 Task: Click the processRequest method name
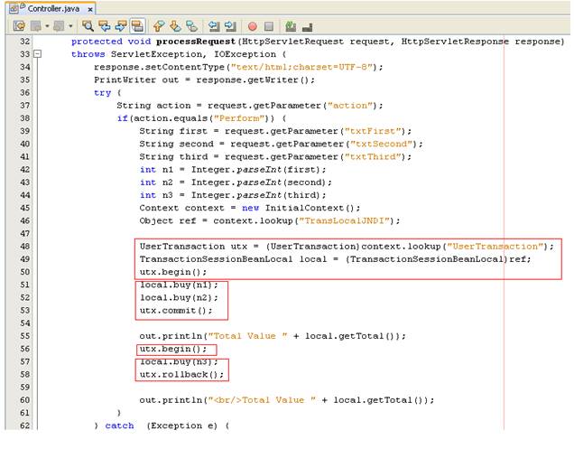196,42
